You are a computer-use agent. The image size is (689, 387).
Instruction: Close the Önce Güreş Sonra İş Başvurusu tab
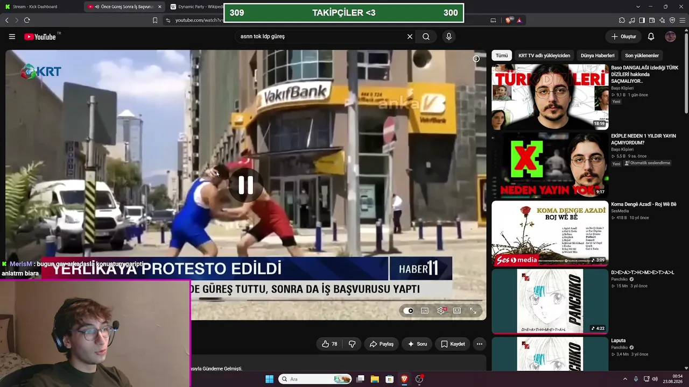click(x=159, y=6)
